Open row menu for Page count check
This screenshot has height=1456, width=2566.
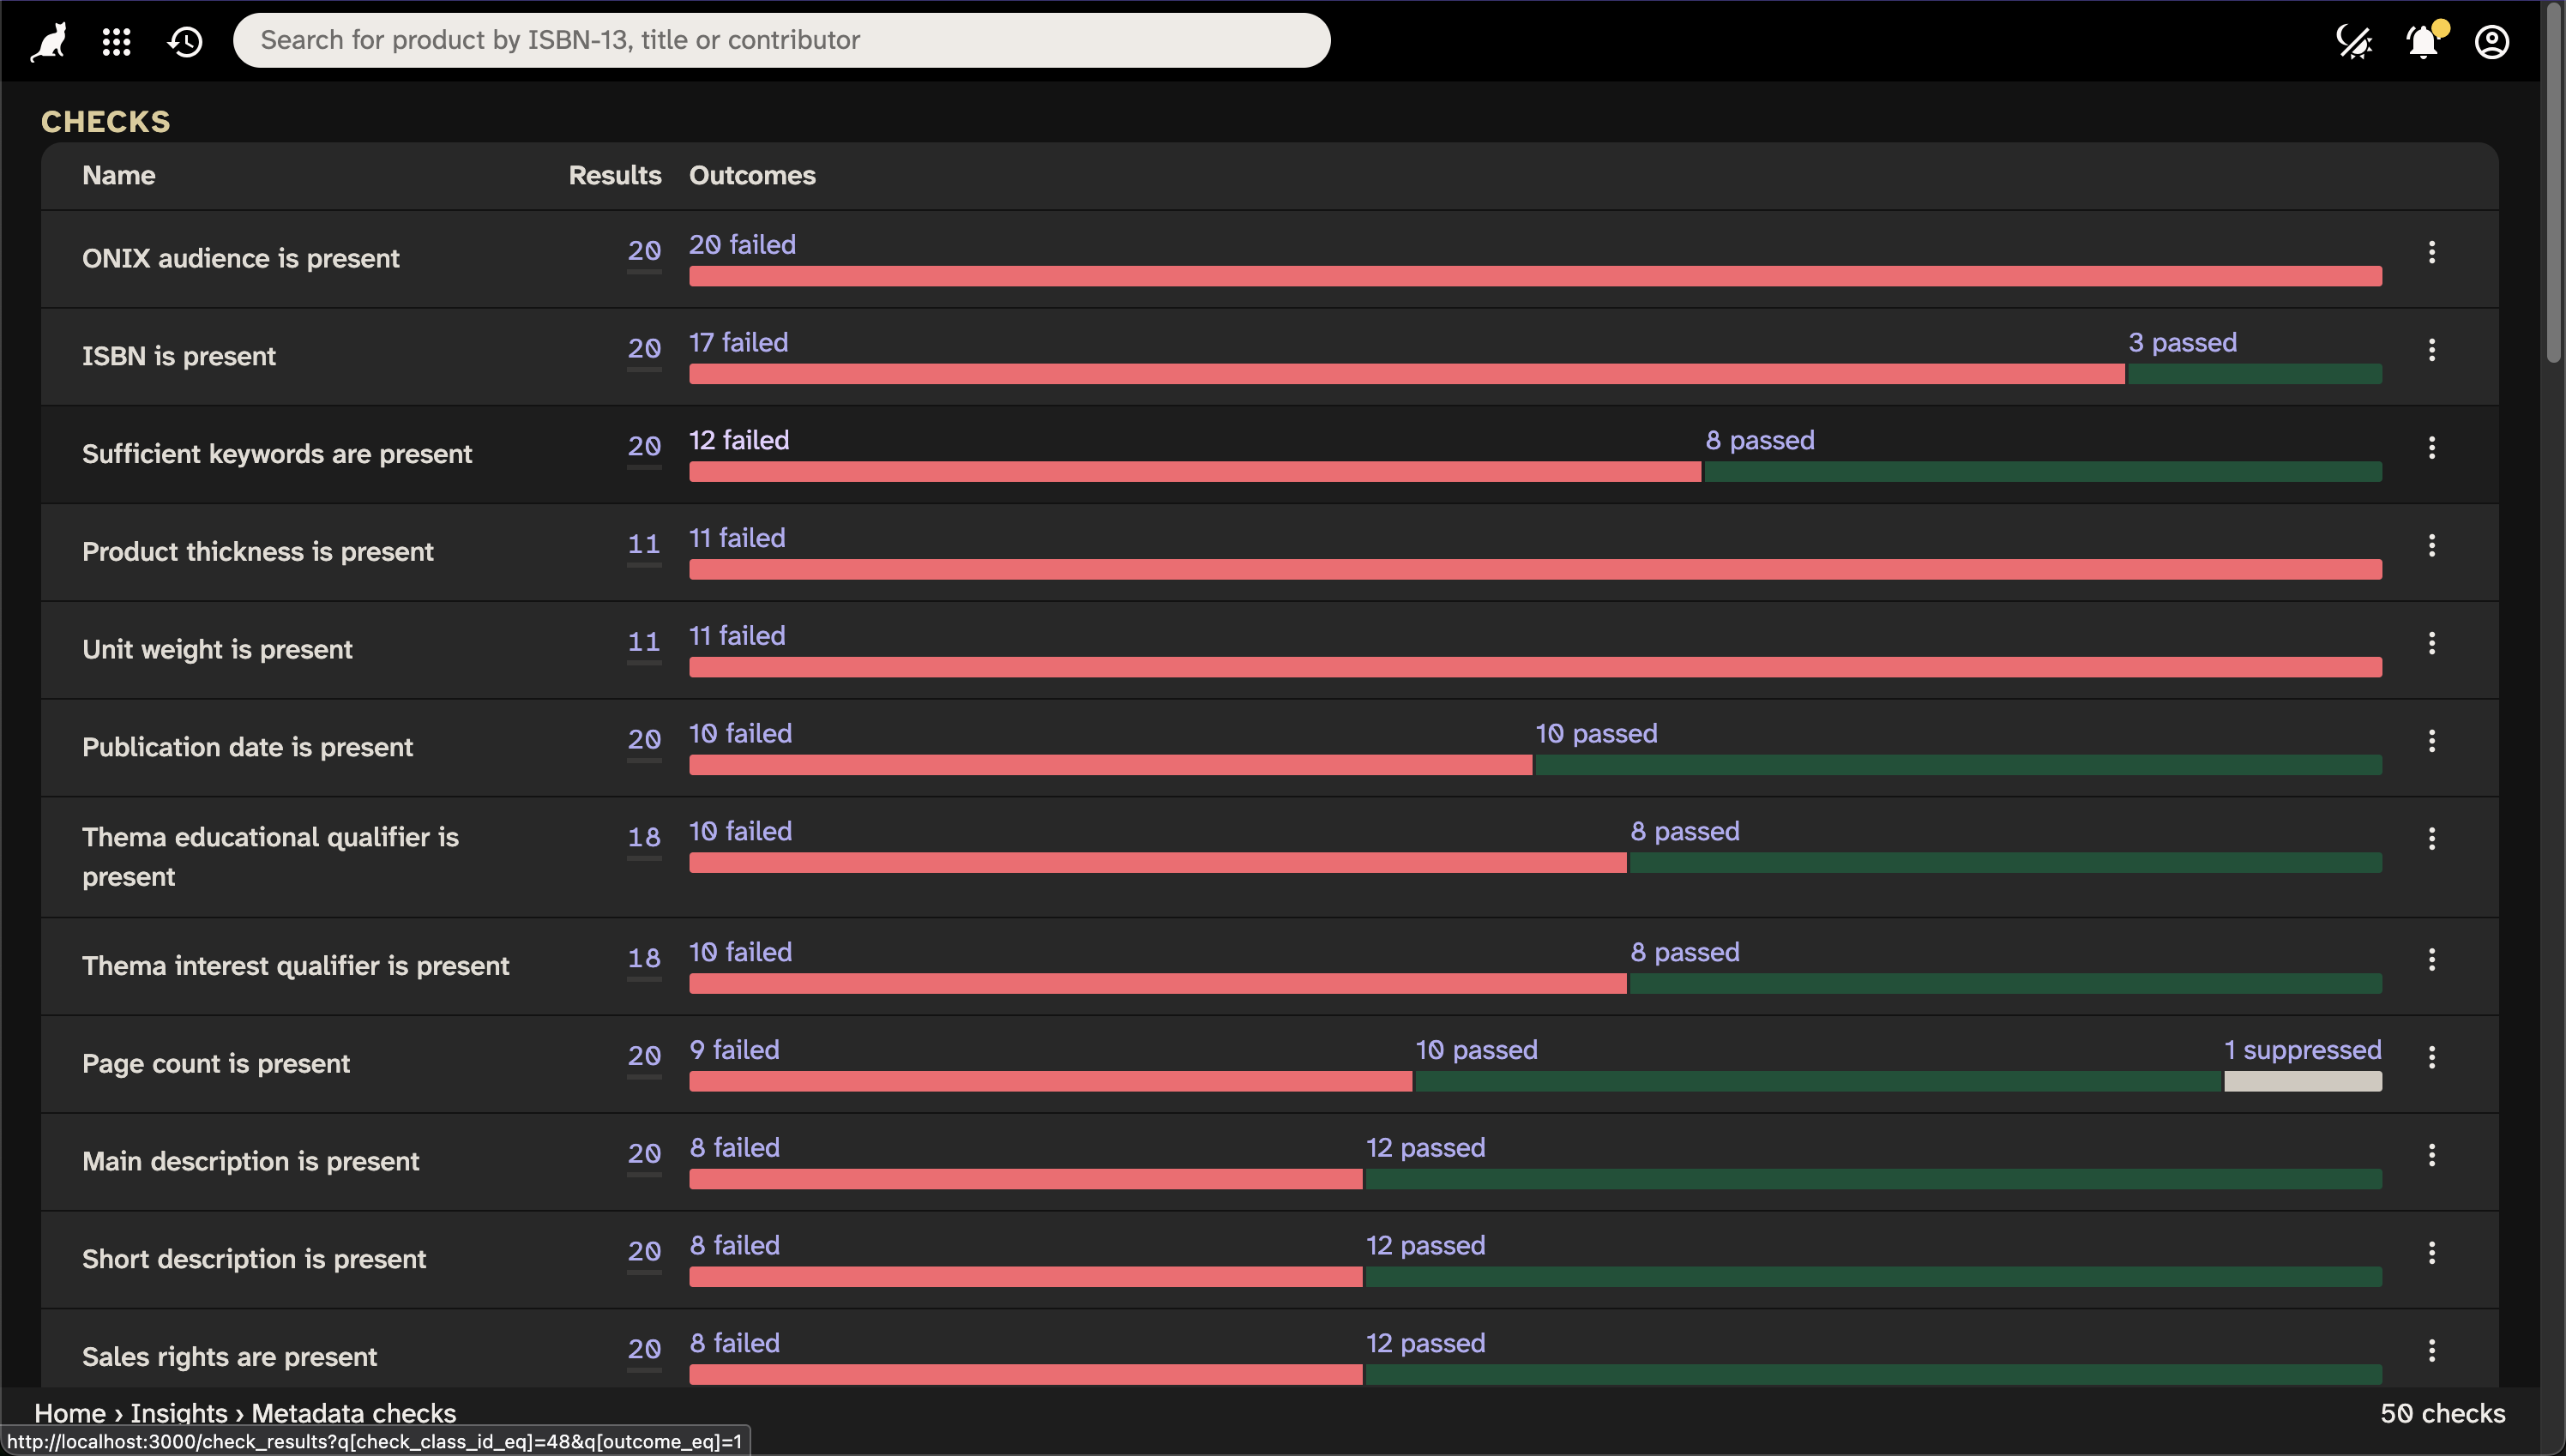[x=2431, y=1056]
